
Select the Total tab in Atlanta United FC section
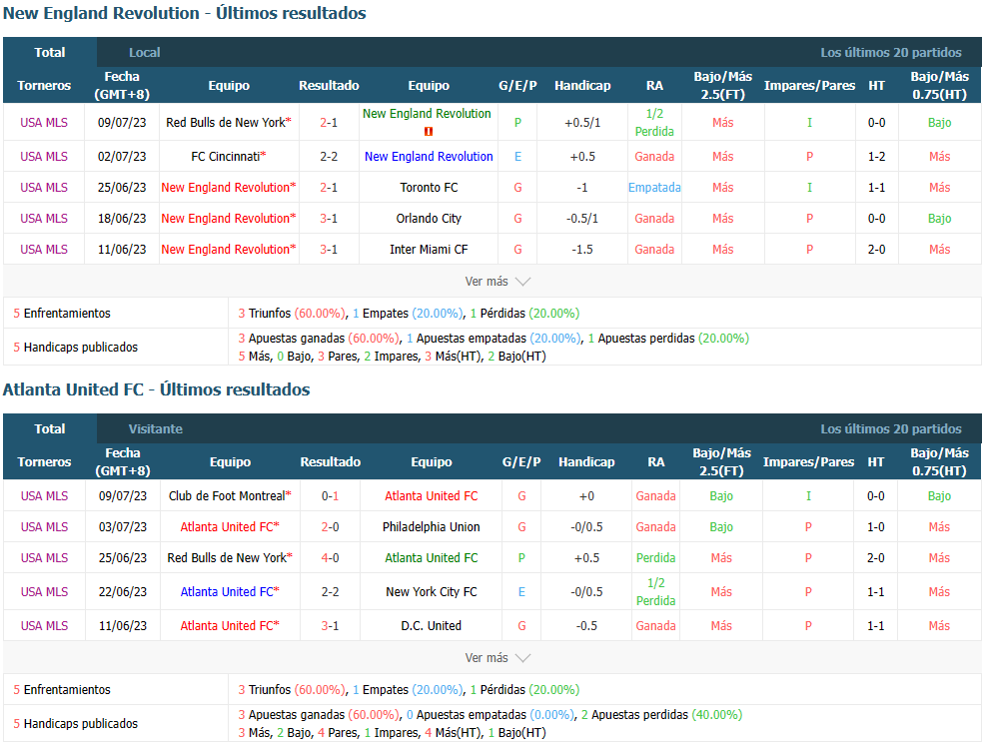point(50,429)
